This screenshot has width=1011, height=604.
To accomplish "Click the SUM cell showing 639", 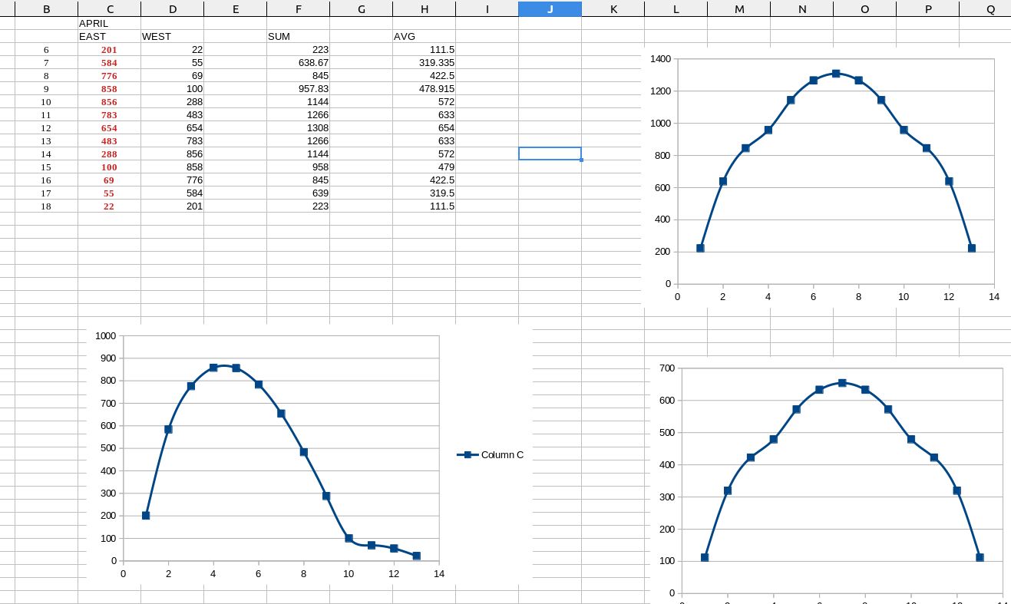I will pos(299,193).
